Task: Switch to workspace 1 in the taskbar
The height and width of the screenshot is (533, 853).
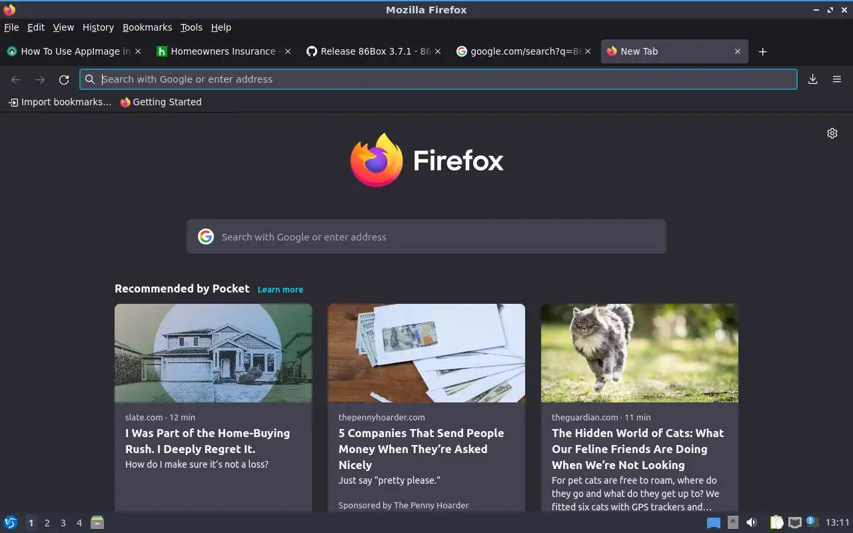Action: (x=31, y=523)
